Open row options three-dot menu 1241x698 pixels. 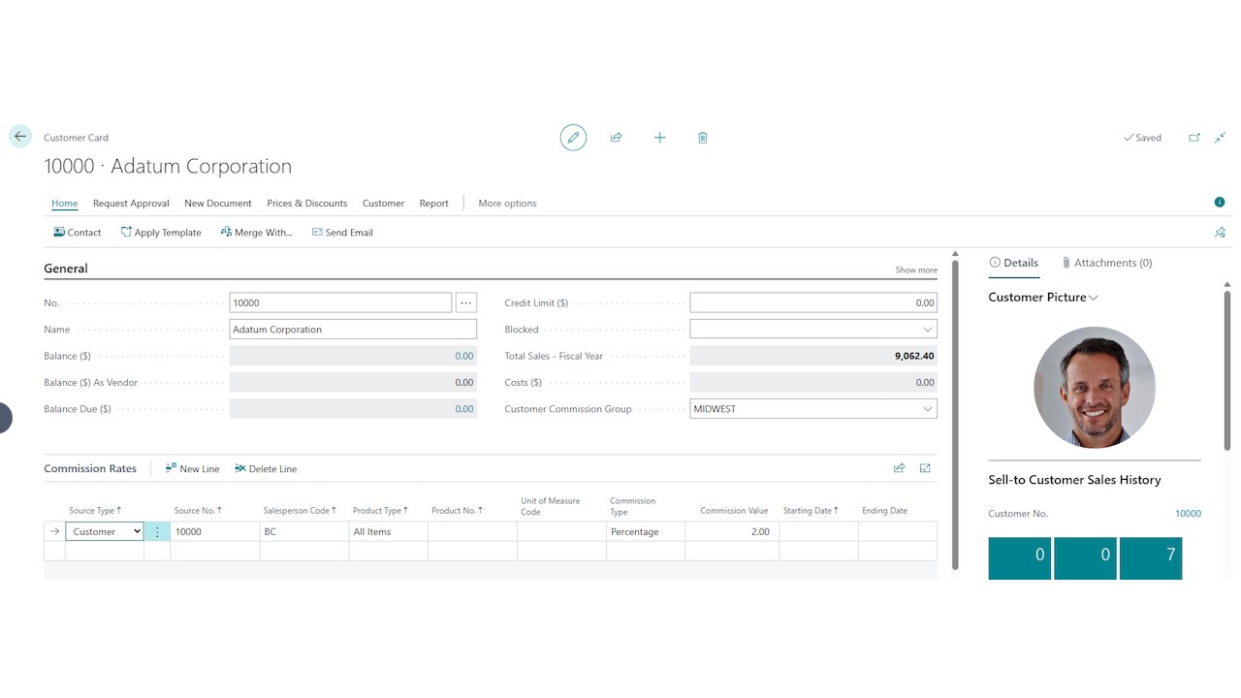coord(157,532)
